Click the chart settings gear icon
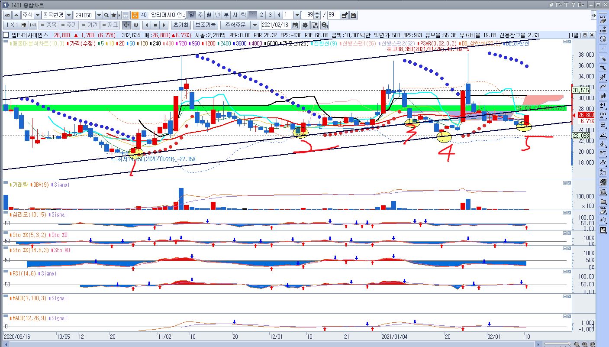The image size is (609, 347). coord(305,25)
